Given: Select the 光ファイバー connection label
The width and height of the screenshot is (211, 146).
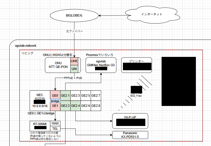Looking at the screenshot, I should (x=74, y=31).
